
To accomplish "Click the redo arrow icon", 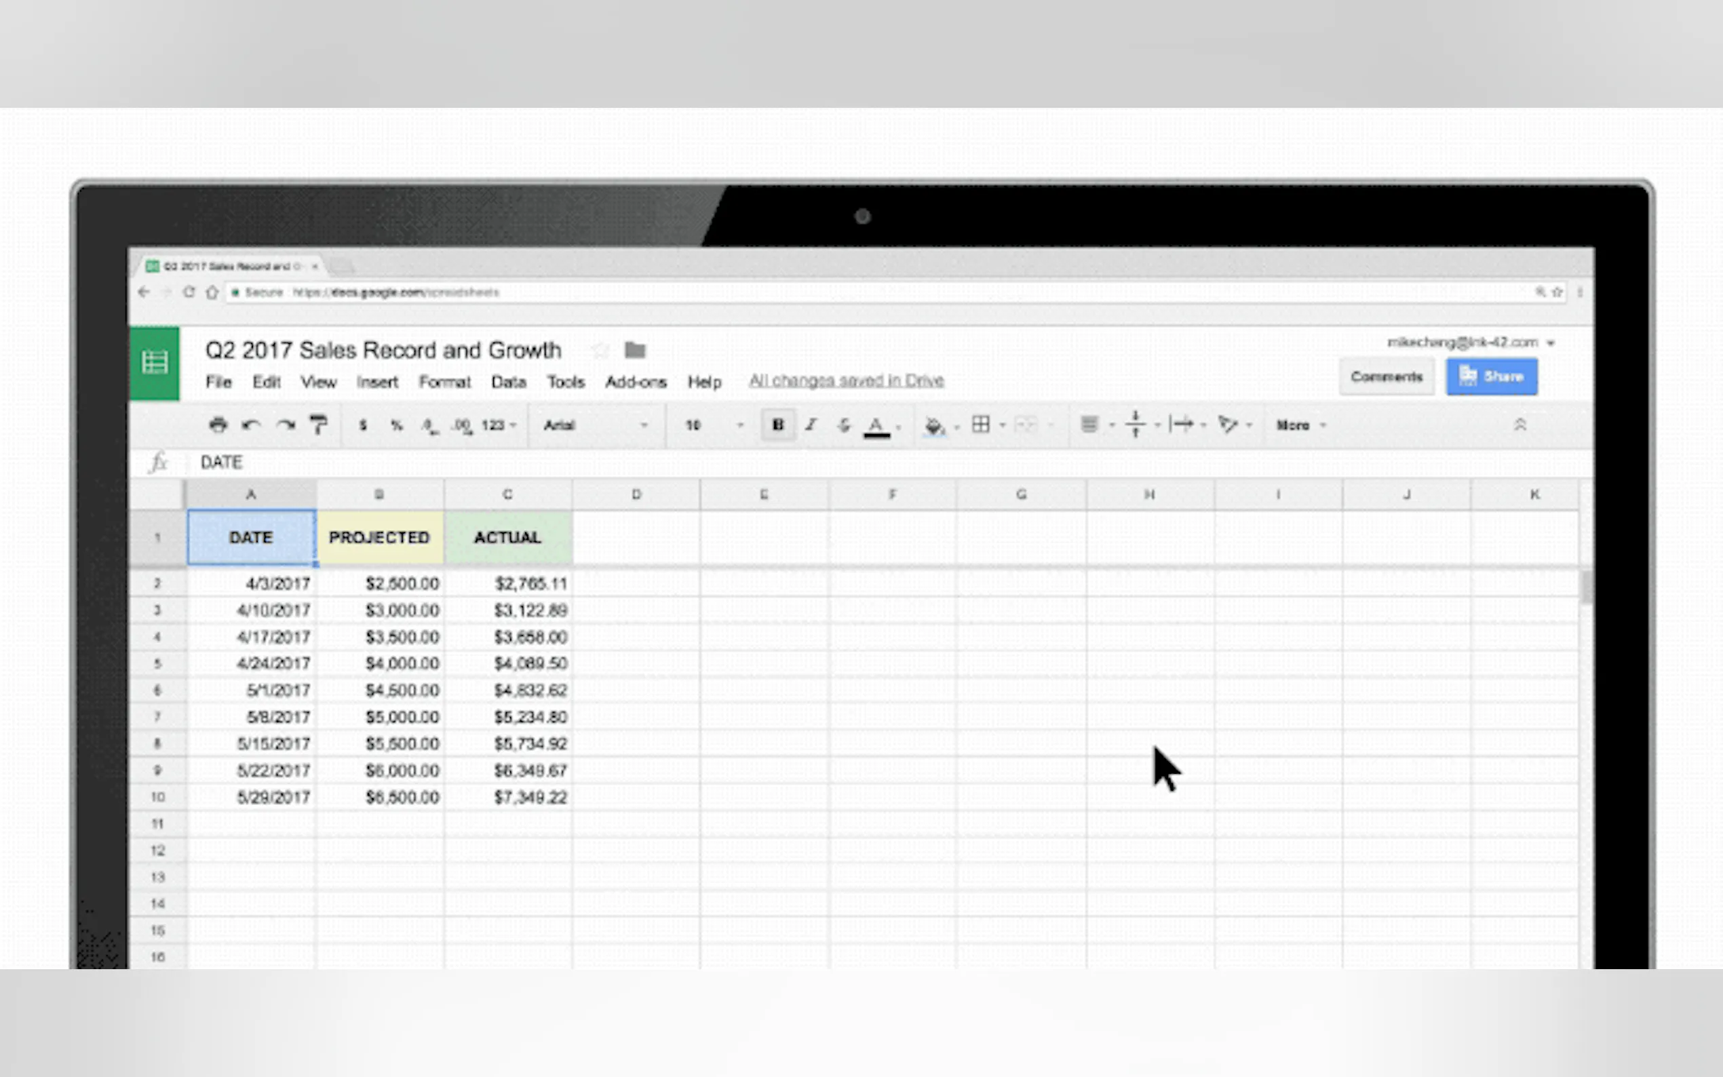I will (286, 425).
